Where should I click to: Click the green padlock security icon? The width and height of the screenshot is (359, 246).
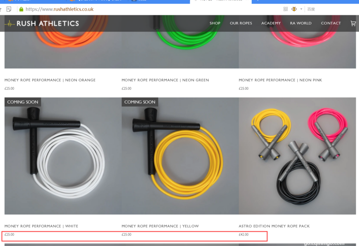(x=21, y=9)
